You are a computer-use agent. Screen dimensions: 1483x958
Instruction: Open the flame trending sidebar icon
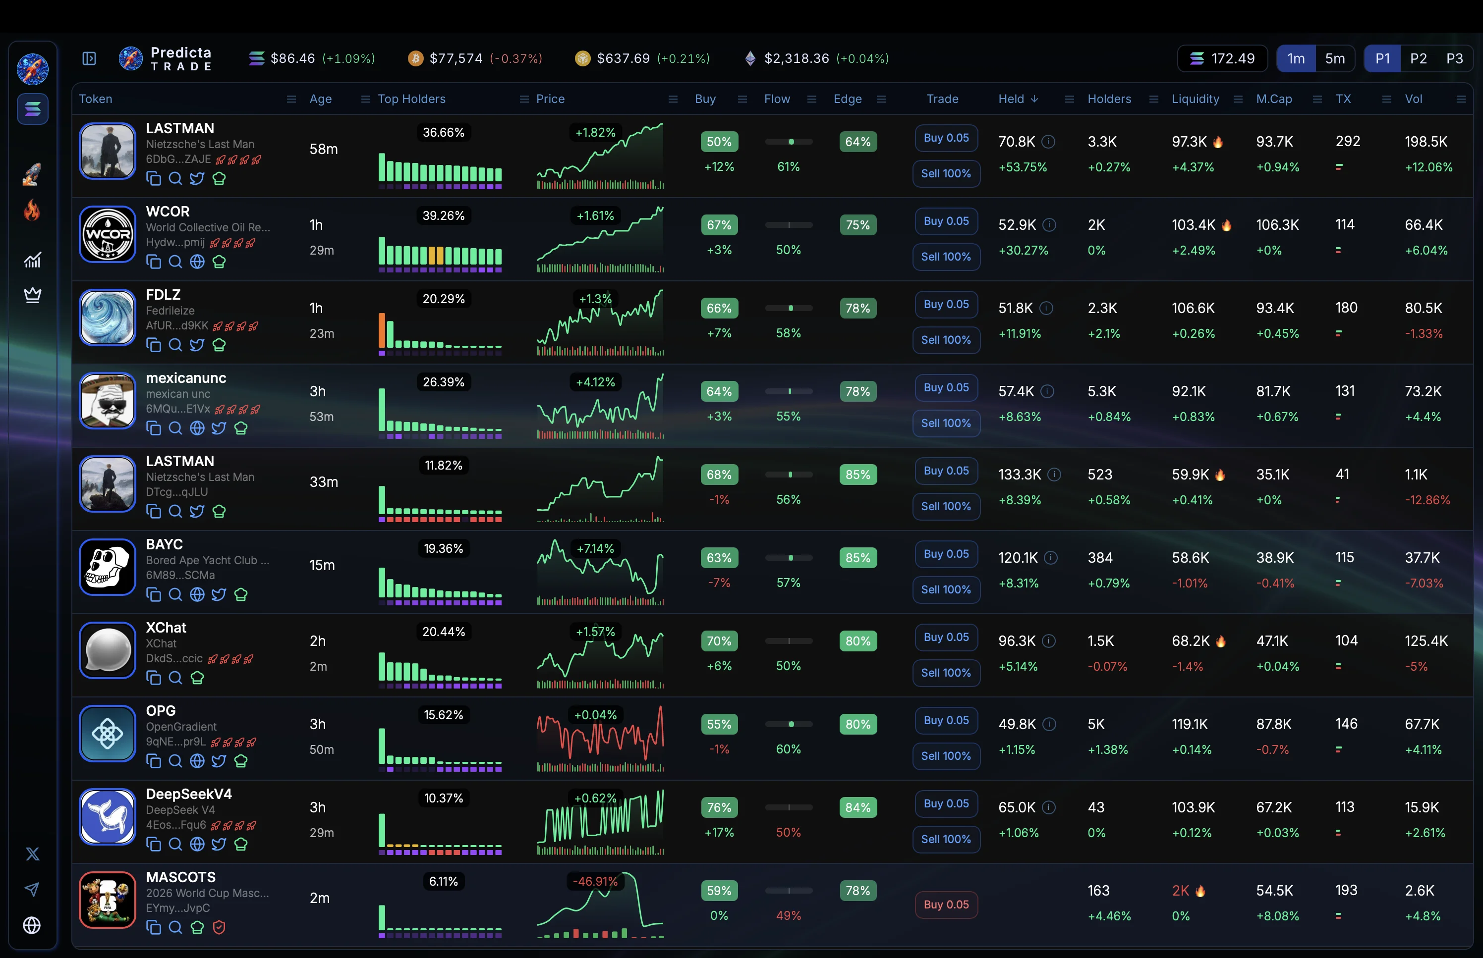[32, 211]
